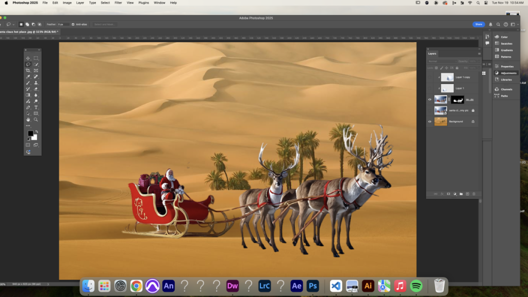Select the Zoom tool

point(36,120)
